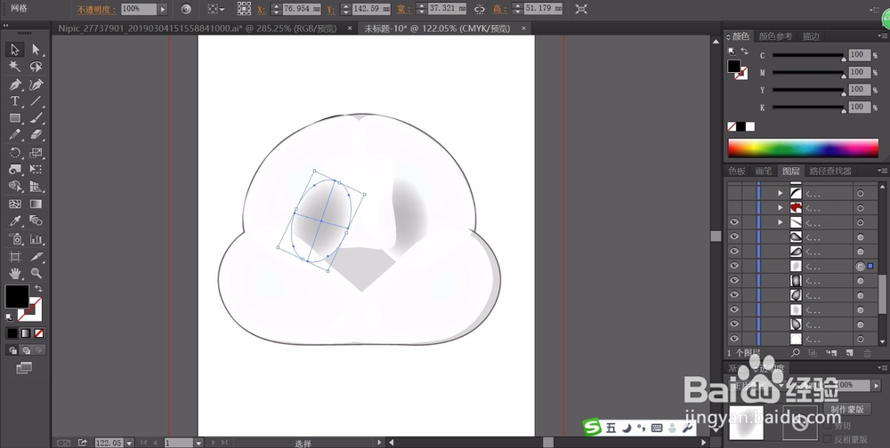Open the Color panel flyout menu
Viewport: 890px width, 448px height.
882,36
